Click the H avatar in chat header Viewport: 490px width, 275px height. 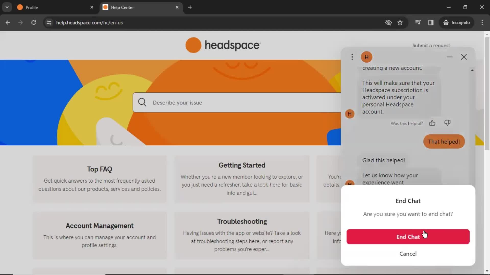point(366,57)
